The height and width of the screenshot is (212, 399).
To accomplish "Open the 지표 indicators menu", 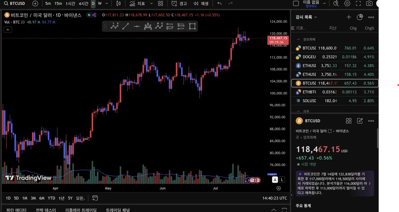I will click(x=137, y=3).
